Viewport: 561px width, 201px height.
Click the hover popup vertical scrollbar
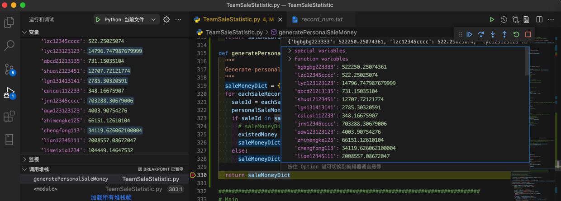coord(527,61)
